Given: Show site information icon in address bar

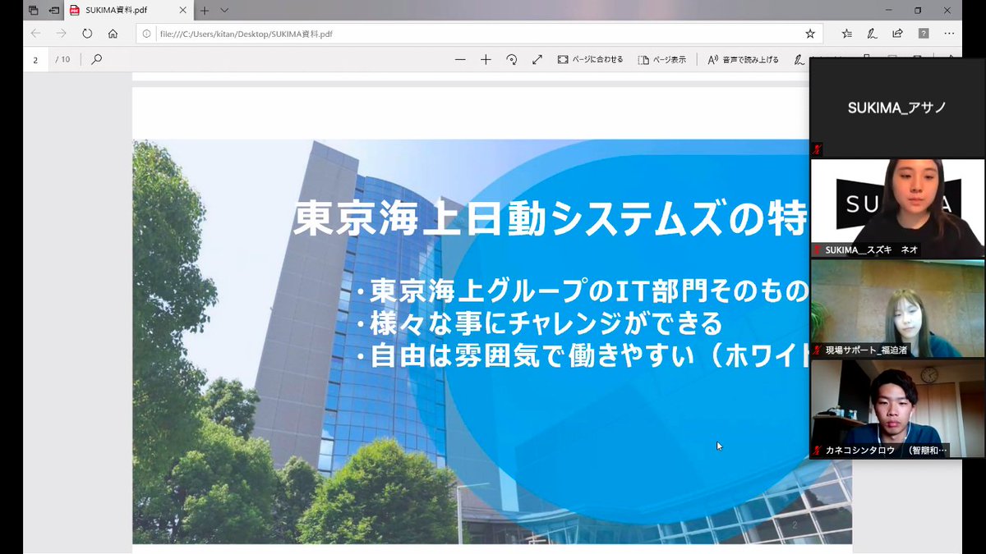Looking at the screenshot, I should click(147, 34).
